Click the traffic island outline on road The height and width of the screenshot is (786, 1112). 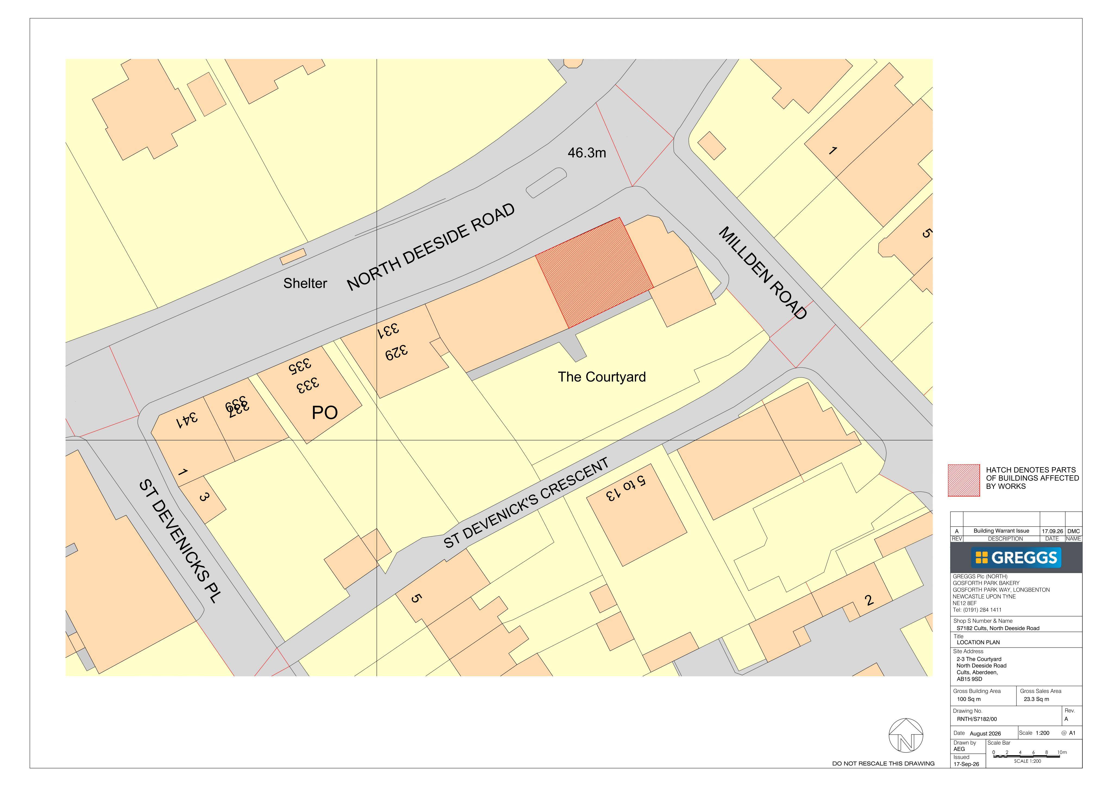tap(546, 183)
